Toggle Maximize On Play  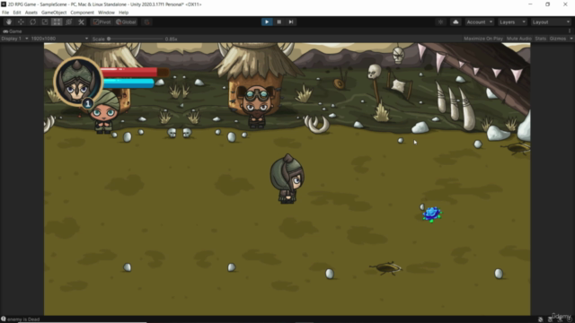483,39
